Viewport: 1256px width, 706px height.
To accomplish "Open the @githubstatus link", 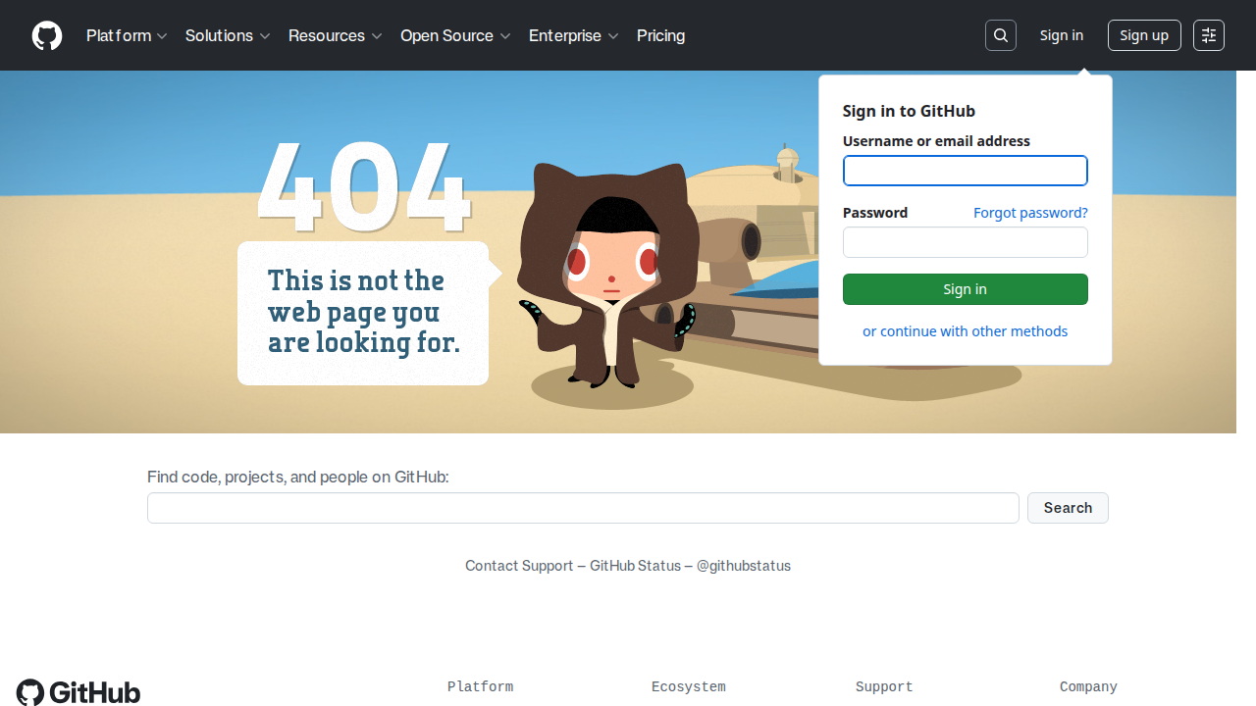I will [744, 566].
